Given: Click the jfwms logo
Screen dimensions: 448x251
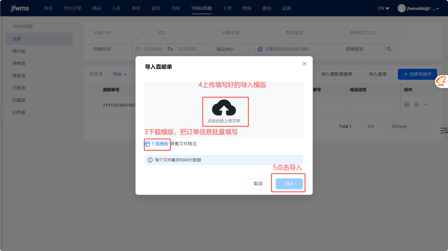Looking at the screenshot, I should pos(20,8).
